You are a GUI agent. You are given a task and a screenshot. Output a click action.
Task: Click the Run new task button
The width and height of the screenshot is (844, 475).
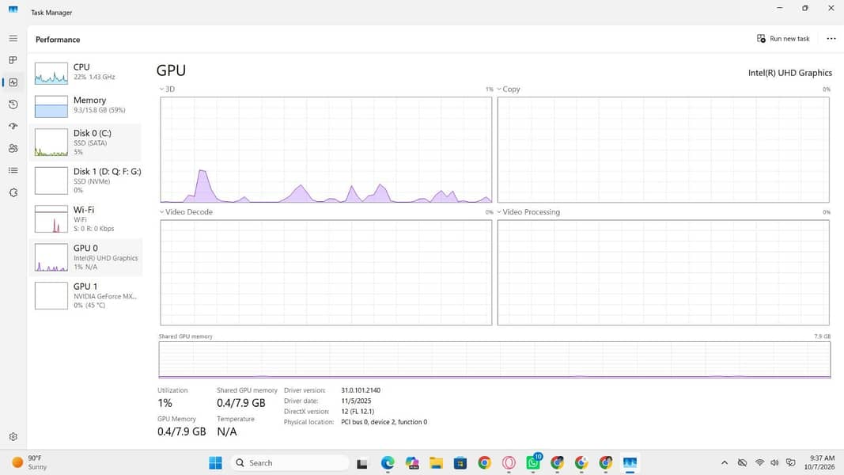coord(783,39)
